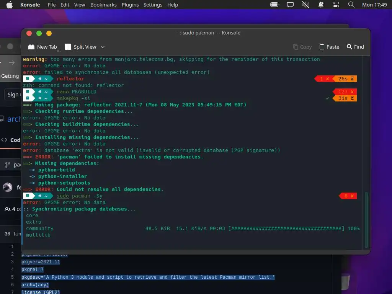Open Control Center icon
The image size is (392, 294).
coord(336,5)
